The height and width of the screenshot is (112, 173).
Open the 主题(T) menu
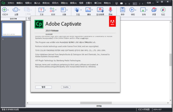[x=89, y=3]
